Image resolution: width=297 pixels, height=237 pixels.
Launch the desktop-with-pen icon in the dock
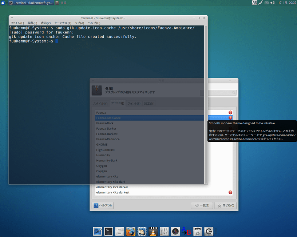[x=97, y=231]
